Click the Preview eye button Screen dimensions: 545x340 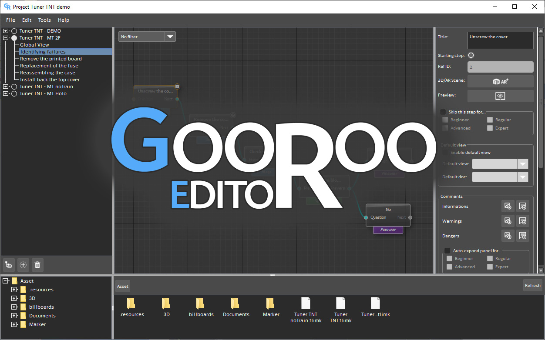tap(500, 96)
